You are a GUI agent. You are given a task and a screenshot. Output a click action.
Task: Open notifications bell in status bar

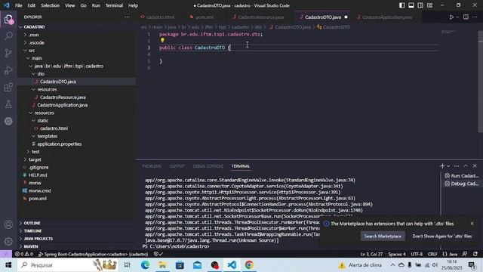pyautogui.click(x=475, y=254)
